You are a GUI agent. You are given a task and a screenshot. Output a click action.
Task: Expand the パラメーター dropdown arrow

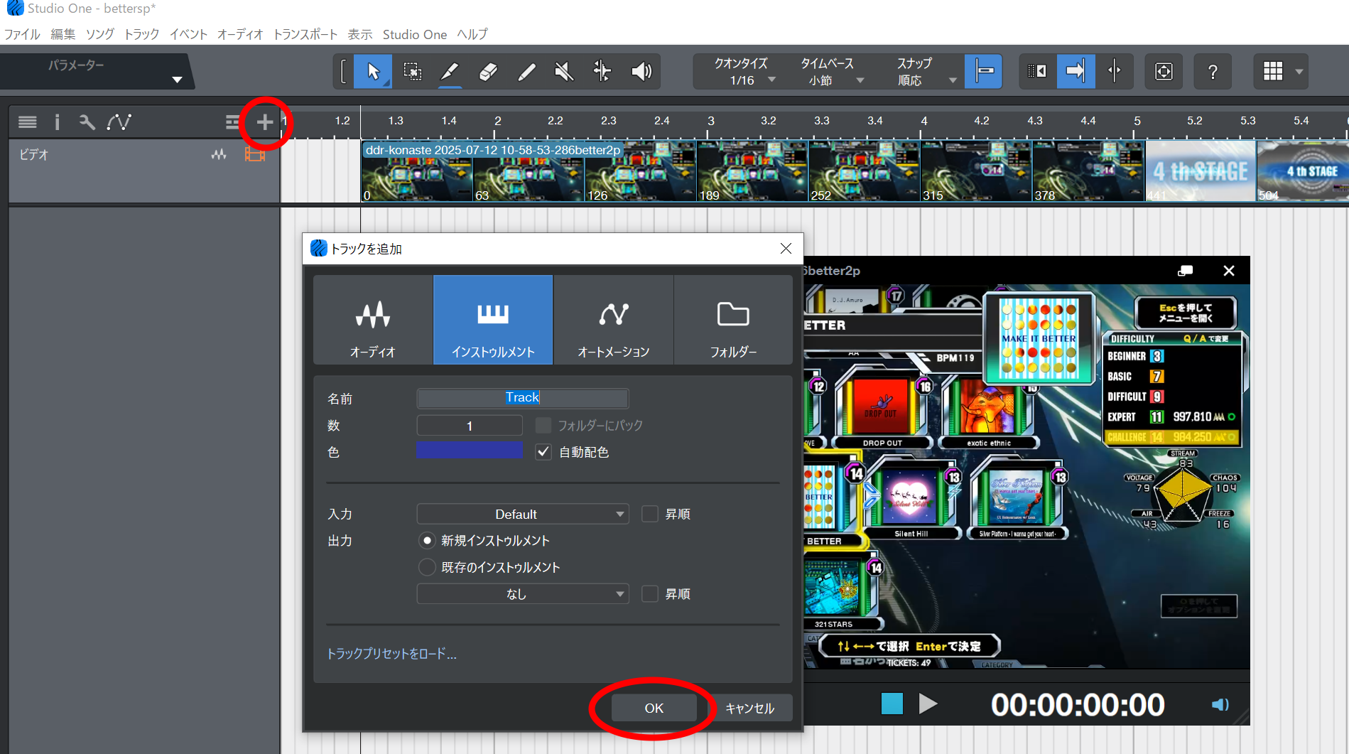pyautogui.click(x=177, y=80)
